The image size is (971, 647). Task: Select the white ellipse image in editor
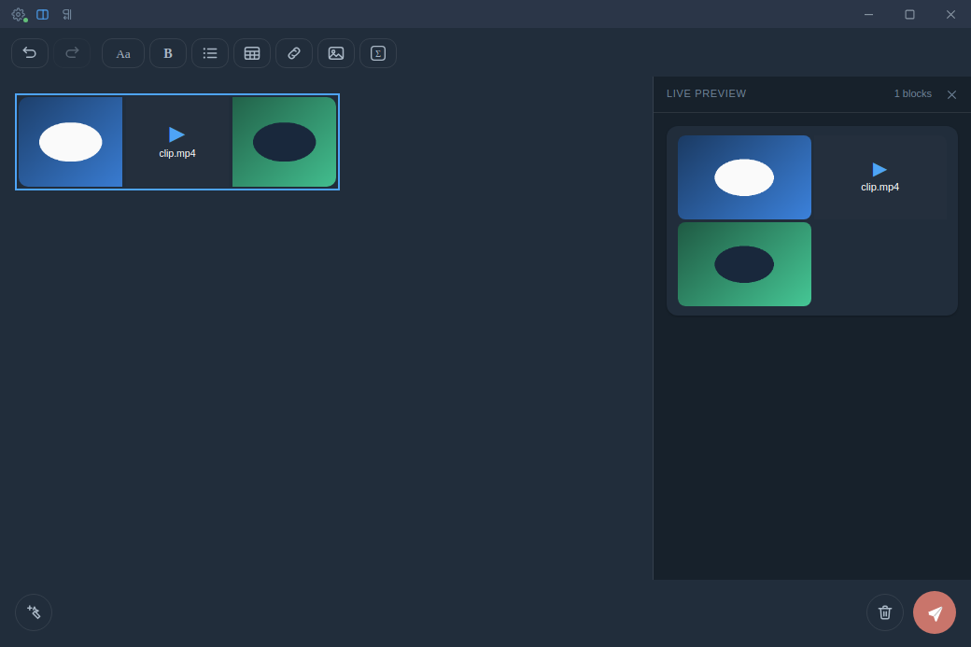[x=71, y=142]
